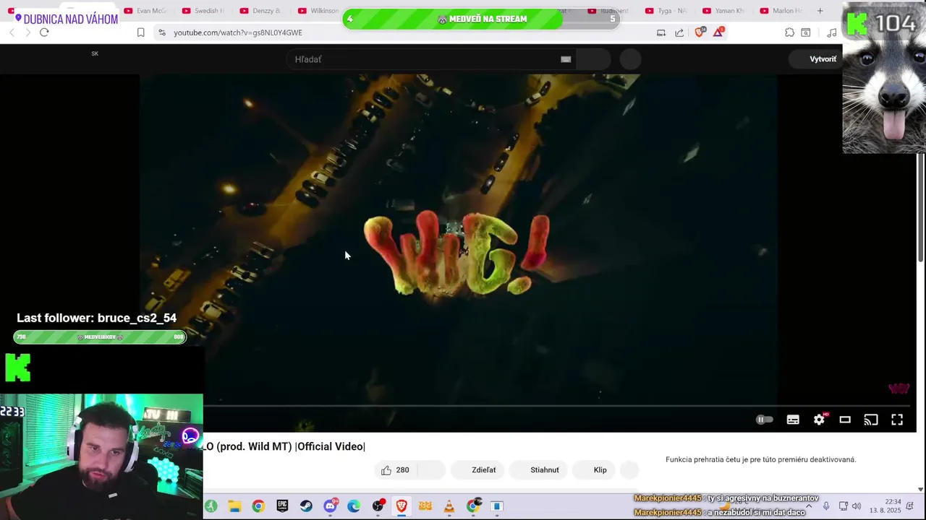Switch to the Wilkinson tab

318,11
